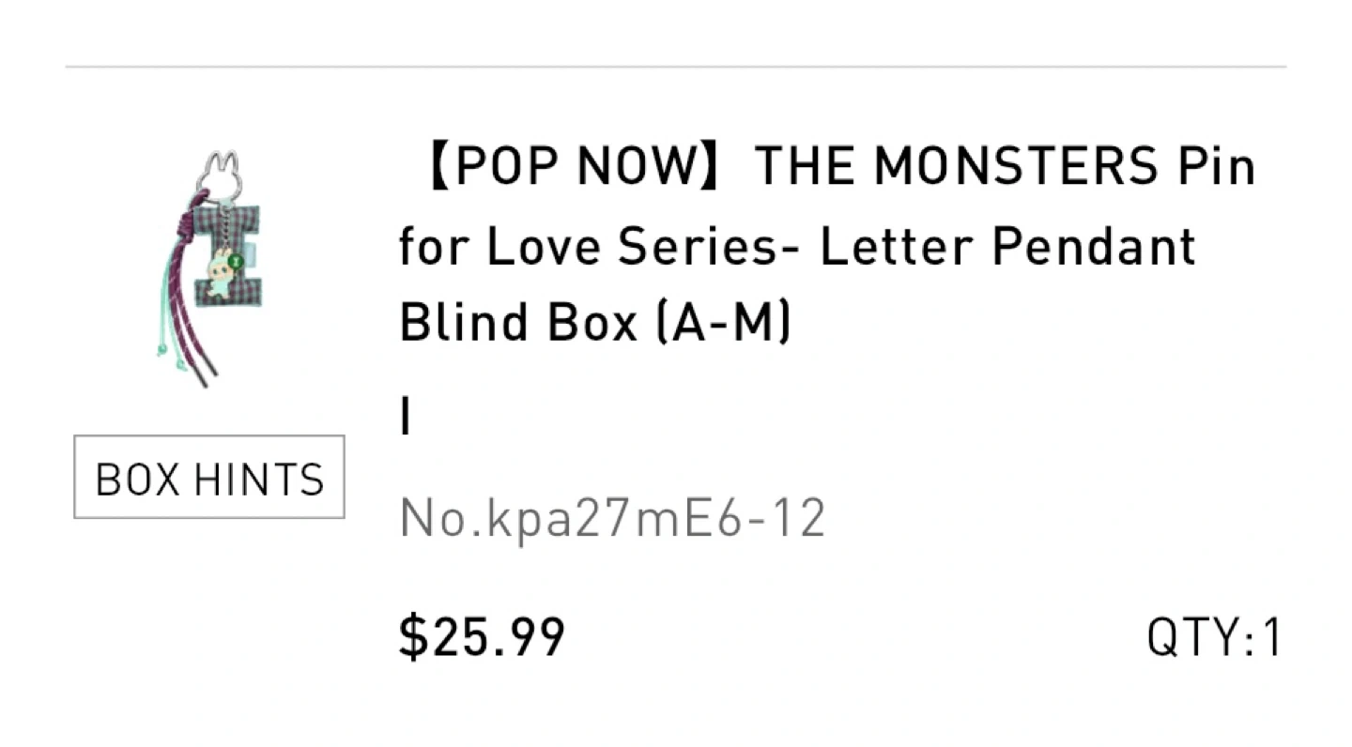The width and height of the screenshot is (1352, 747).
Task: Click the QTY:1 quantity label
Action: pos(1213,639)
